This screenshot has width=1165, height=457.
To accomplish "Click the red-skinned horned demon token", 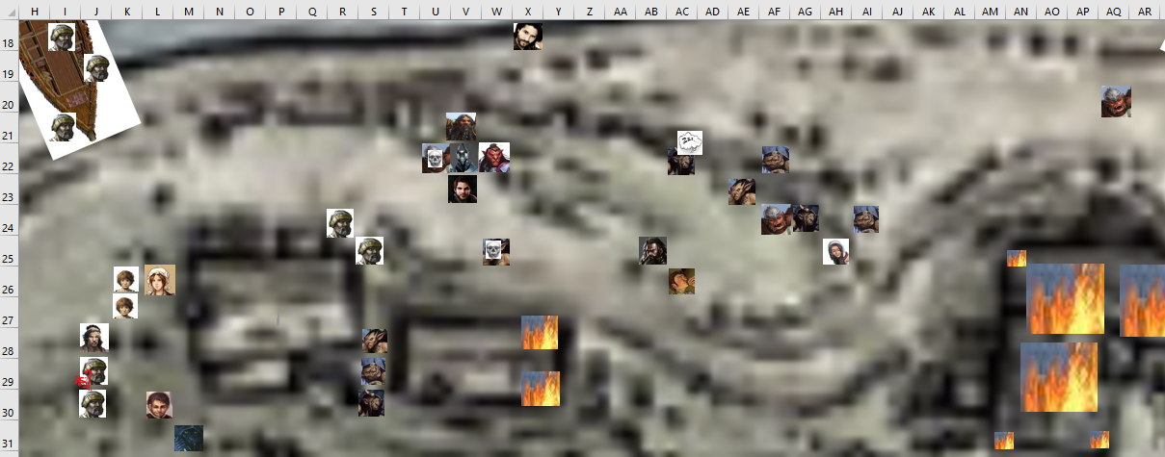I will click(x=494, y=158).
